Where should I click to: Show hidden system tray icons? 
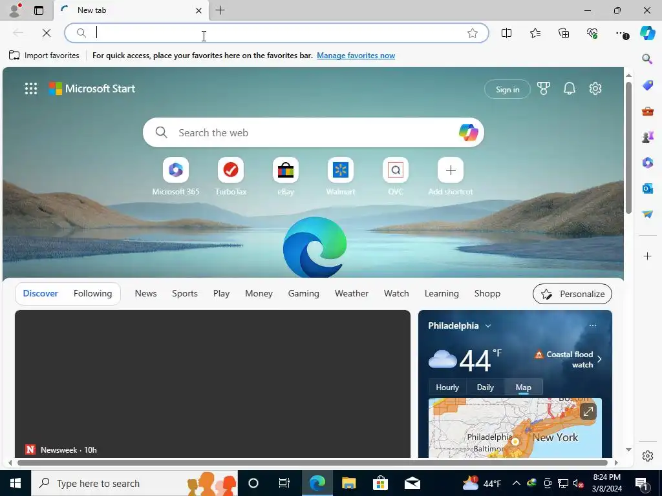[517, 483]
